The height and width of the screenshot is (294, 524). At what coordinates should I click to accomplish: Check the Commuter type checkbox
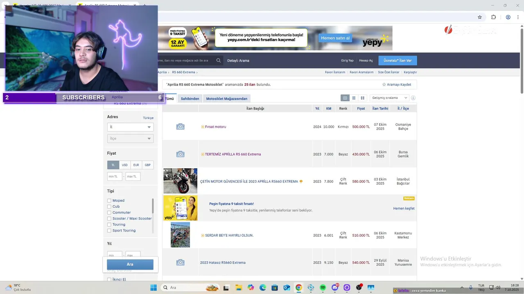[x=109, y=212]
